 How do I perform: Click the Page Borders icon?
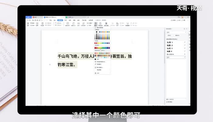(x=100, y=24)
